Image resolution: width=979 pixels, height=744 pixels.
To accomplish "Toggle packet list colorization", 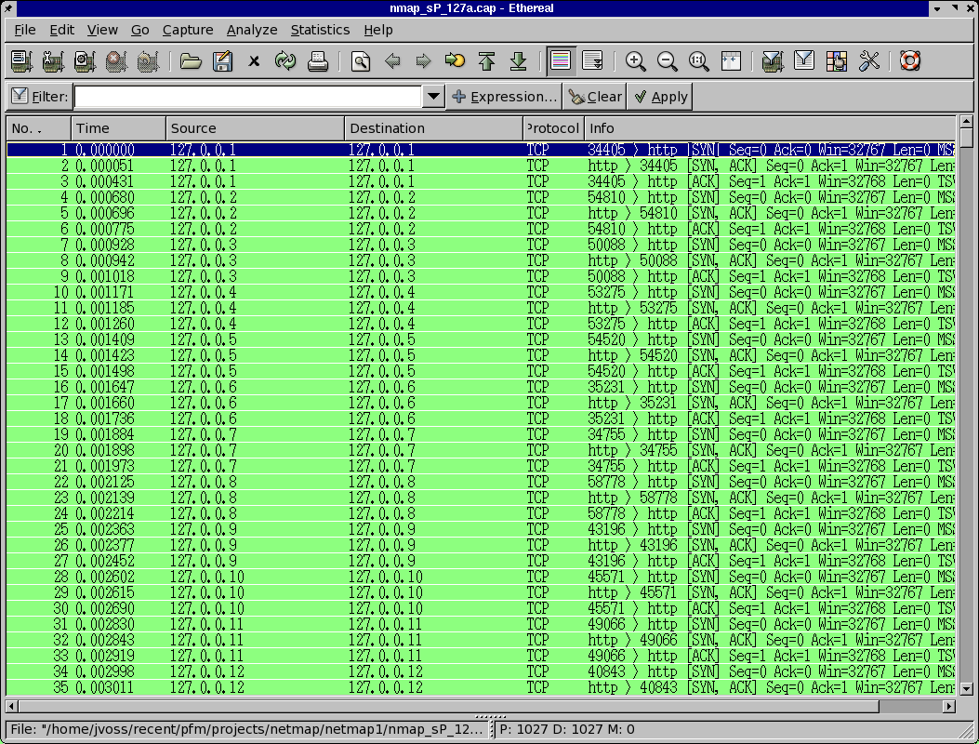I will pyautogui.click(x=561, y=60).
